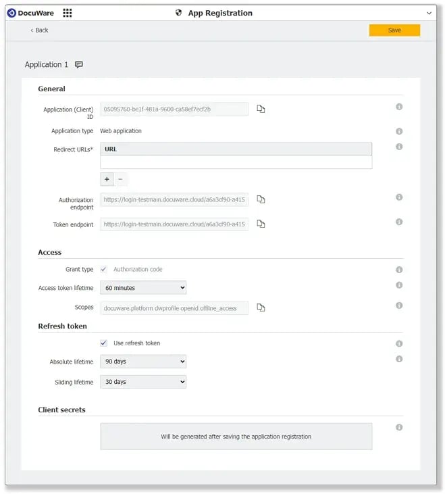445x494 pixels.
Task: Open the DocuWare apps grid menu
Action: [68, 13]
